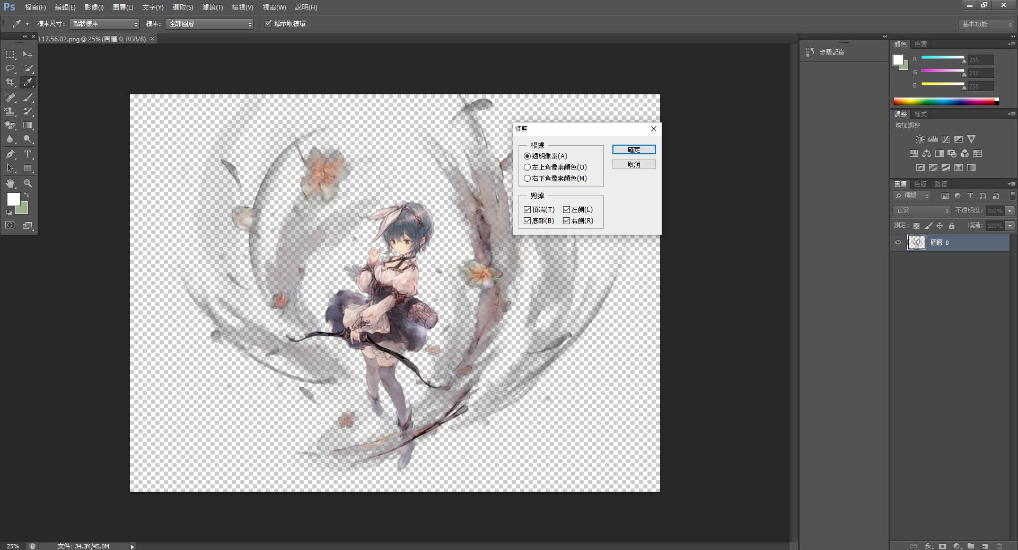Open the 濾鏡(T) menu
The width and height of the screenshot is (1018, 550).
click(x=212, y=7)
